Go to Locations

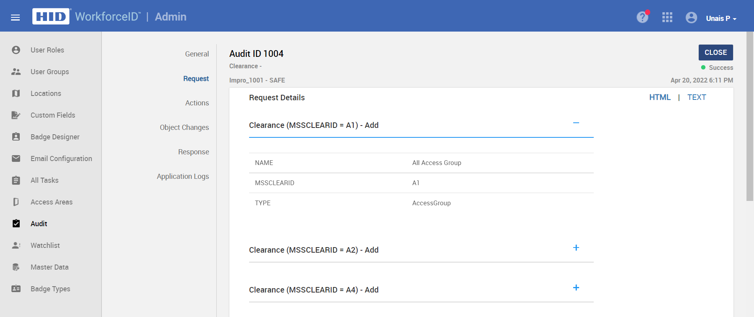point(46,94)
